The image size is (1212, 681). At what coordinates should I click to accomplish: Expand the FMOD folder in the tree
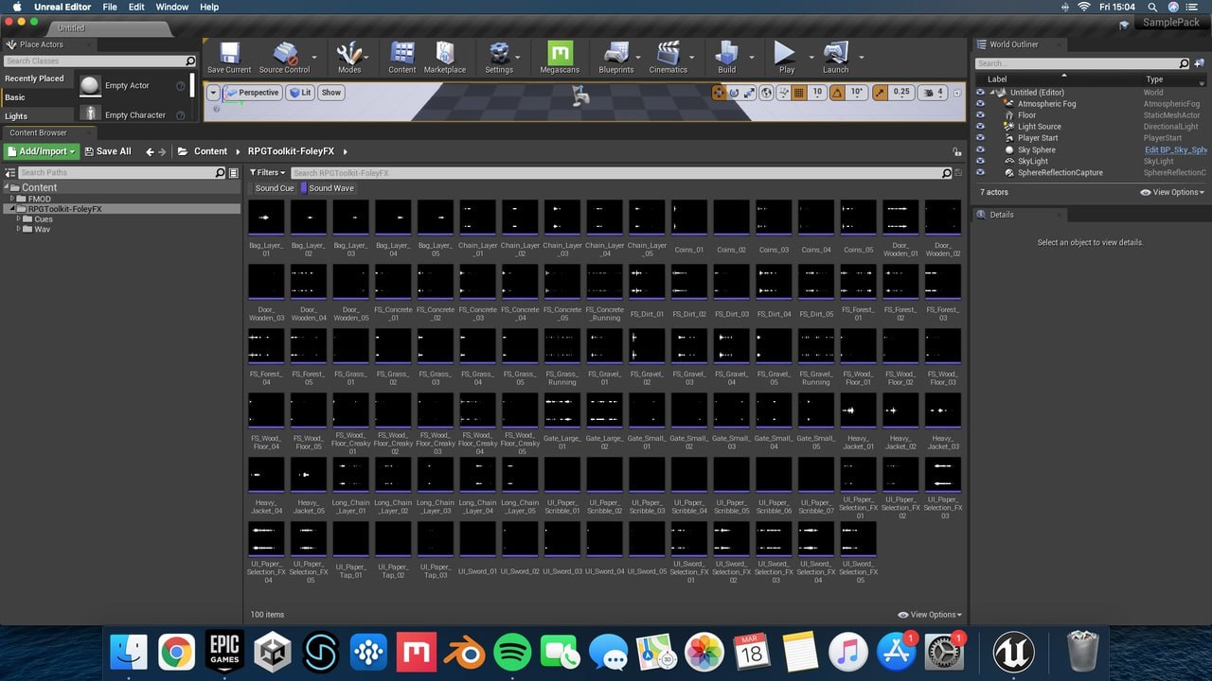pos(13,199)
